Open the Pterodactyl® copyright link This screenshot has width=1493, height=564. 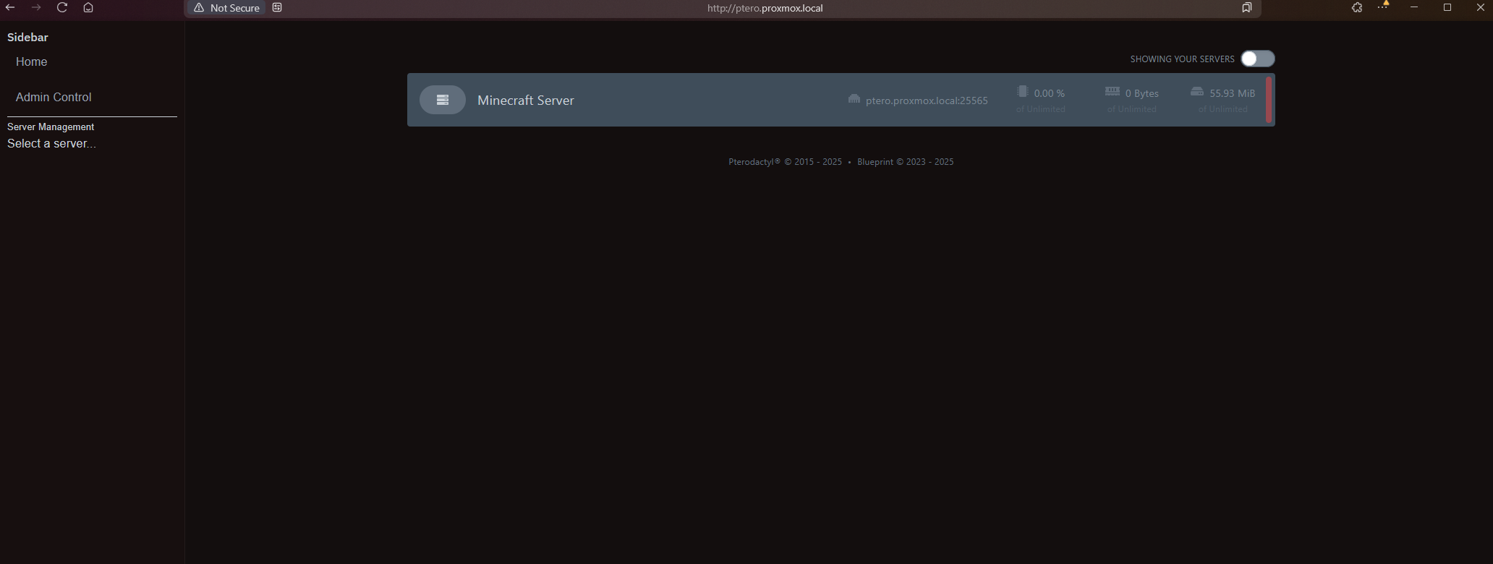[x=785, y=162]
